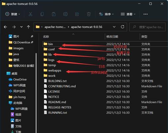Click the search magnifier icon
This screenshot has width=168, height=133.
[x=135, y=27]
